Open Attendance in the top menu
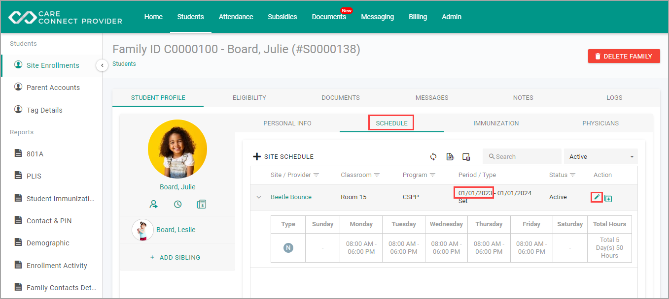669x299 pixels. [236, 17]
